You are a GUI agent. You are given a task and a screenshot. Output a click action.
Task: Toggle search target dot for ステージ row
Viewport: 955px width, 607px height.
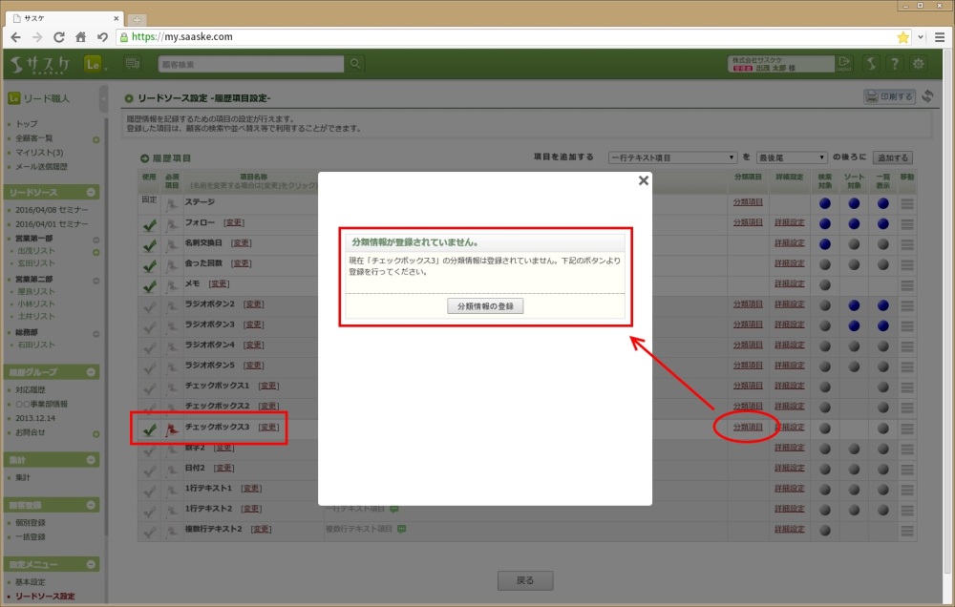click(x=825, y=202)
